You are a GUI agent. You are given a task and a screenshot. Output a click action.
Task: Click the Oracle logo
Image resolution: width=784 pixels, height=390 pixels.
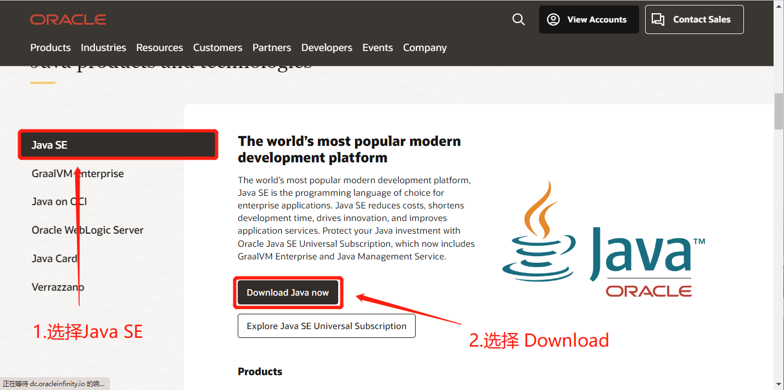tap(68, 20)
